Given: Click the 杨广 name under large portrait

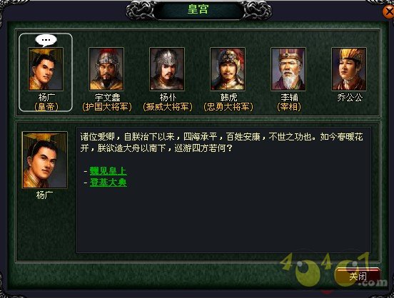Looking at the screenshot, I should pos(45,195).
